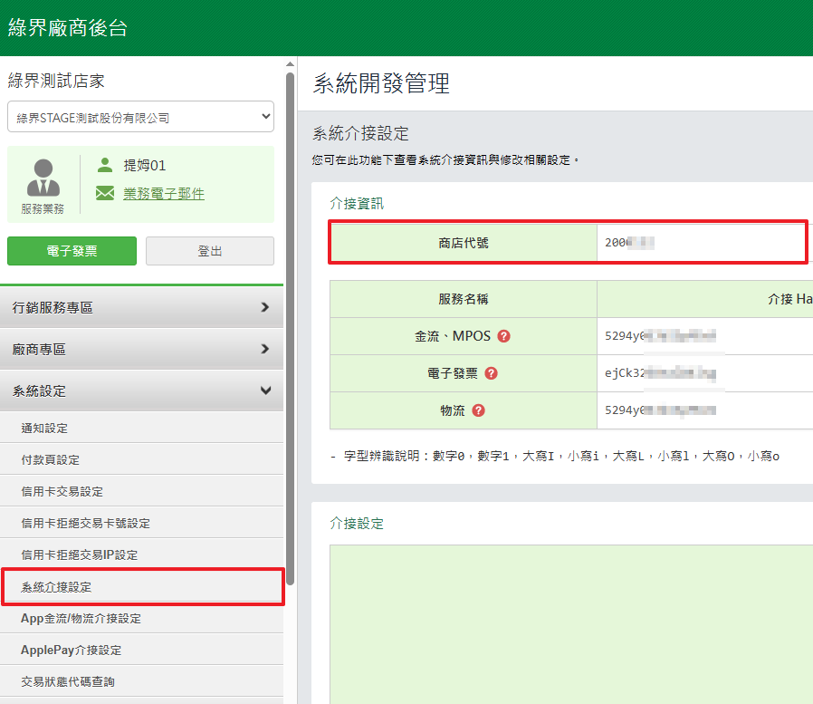Click the green user icon beside 提姆01
Image resolution: width=813 pixels, height=704 pixels.
[x=105, y=165]
